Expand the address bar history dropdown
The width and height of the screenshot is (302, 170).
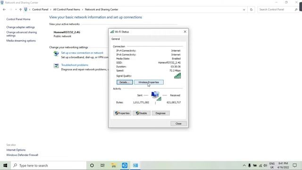[244, 9]
